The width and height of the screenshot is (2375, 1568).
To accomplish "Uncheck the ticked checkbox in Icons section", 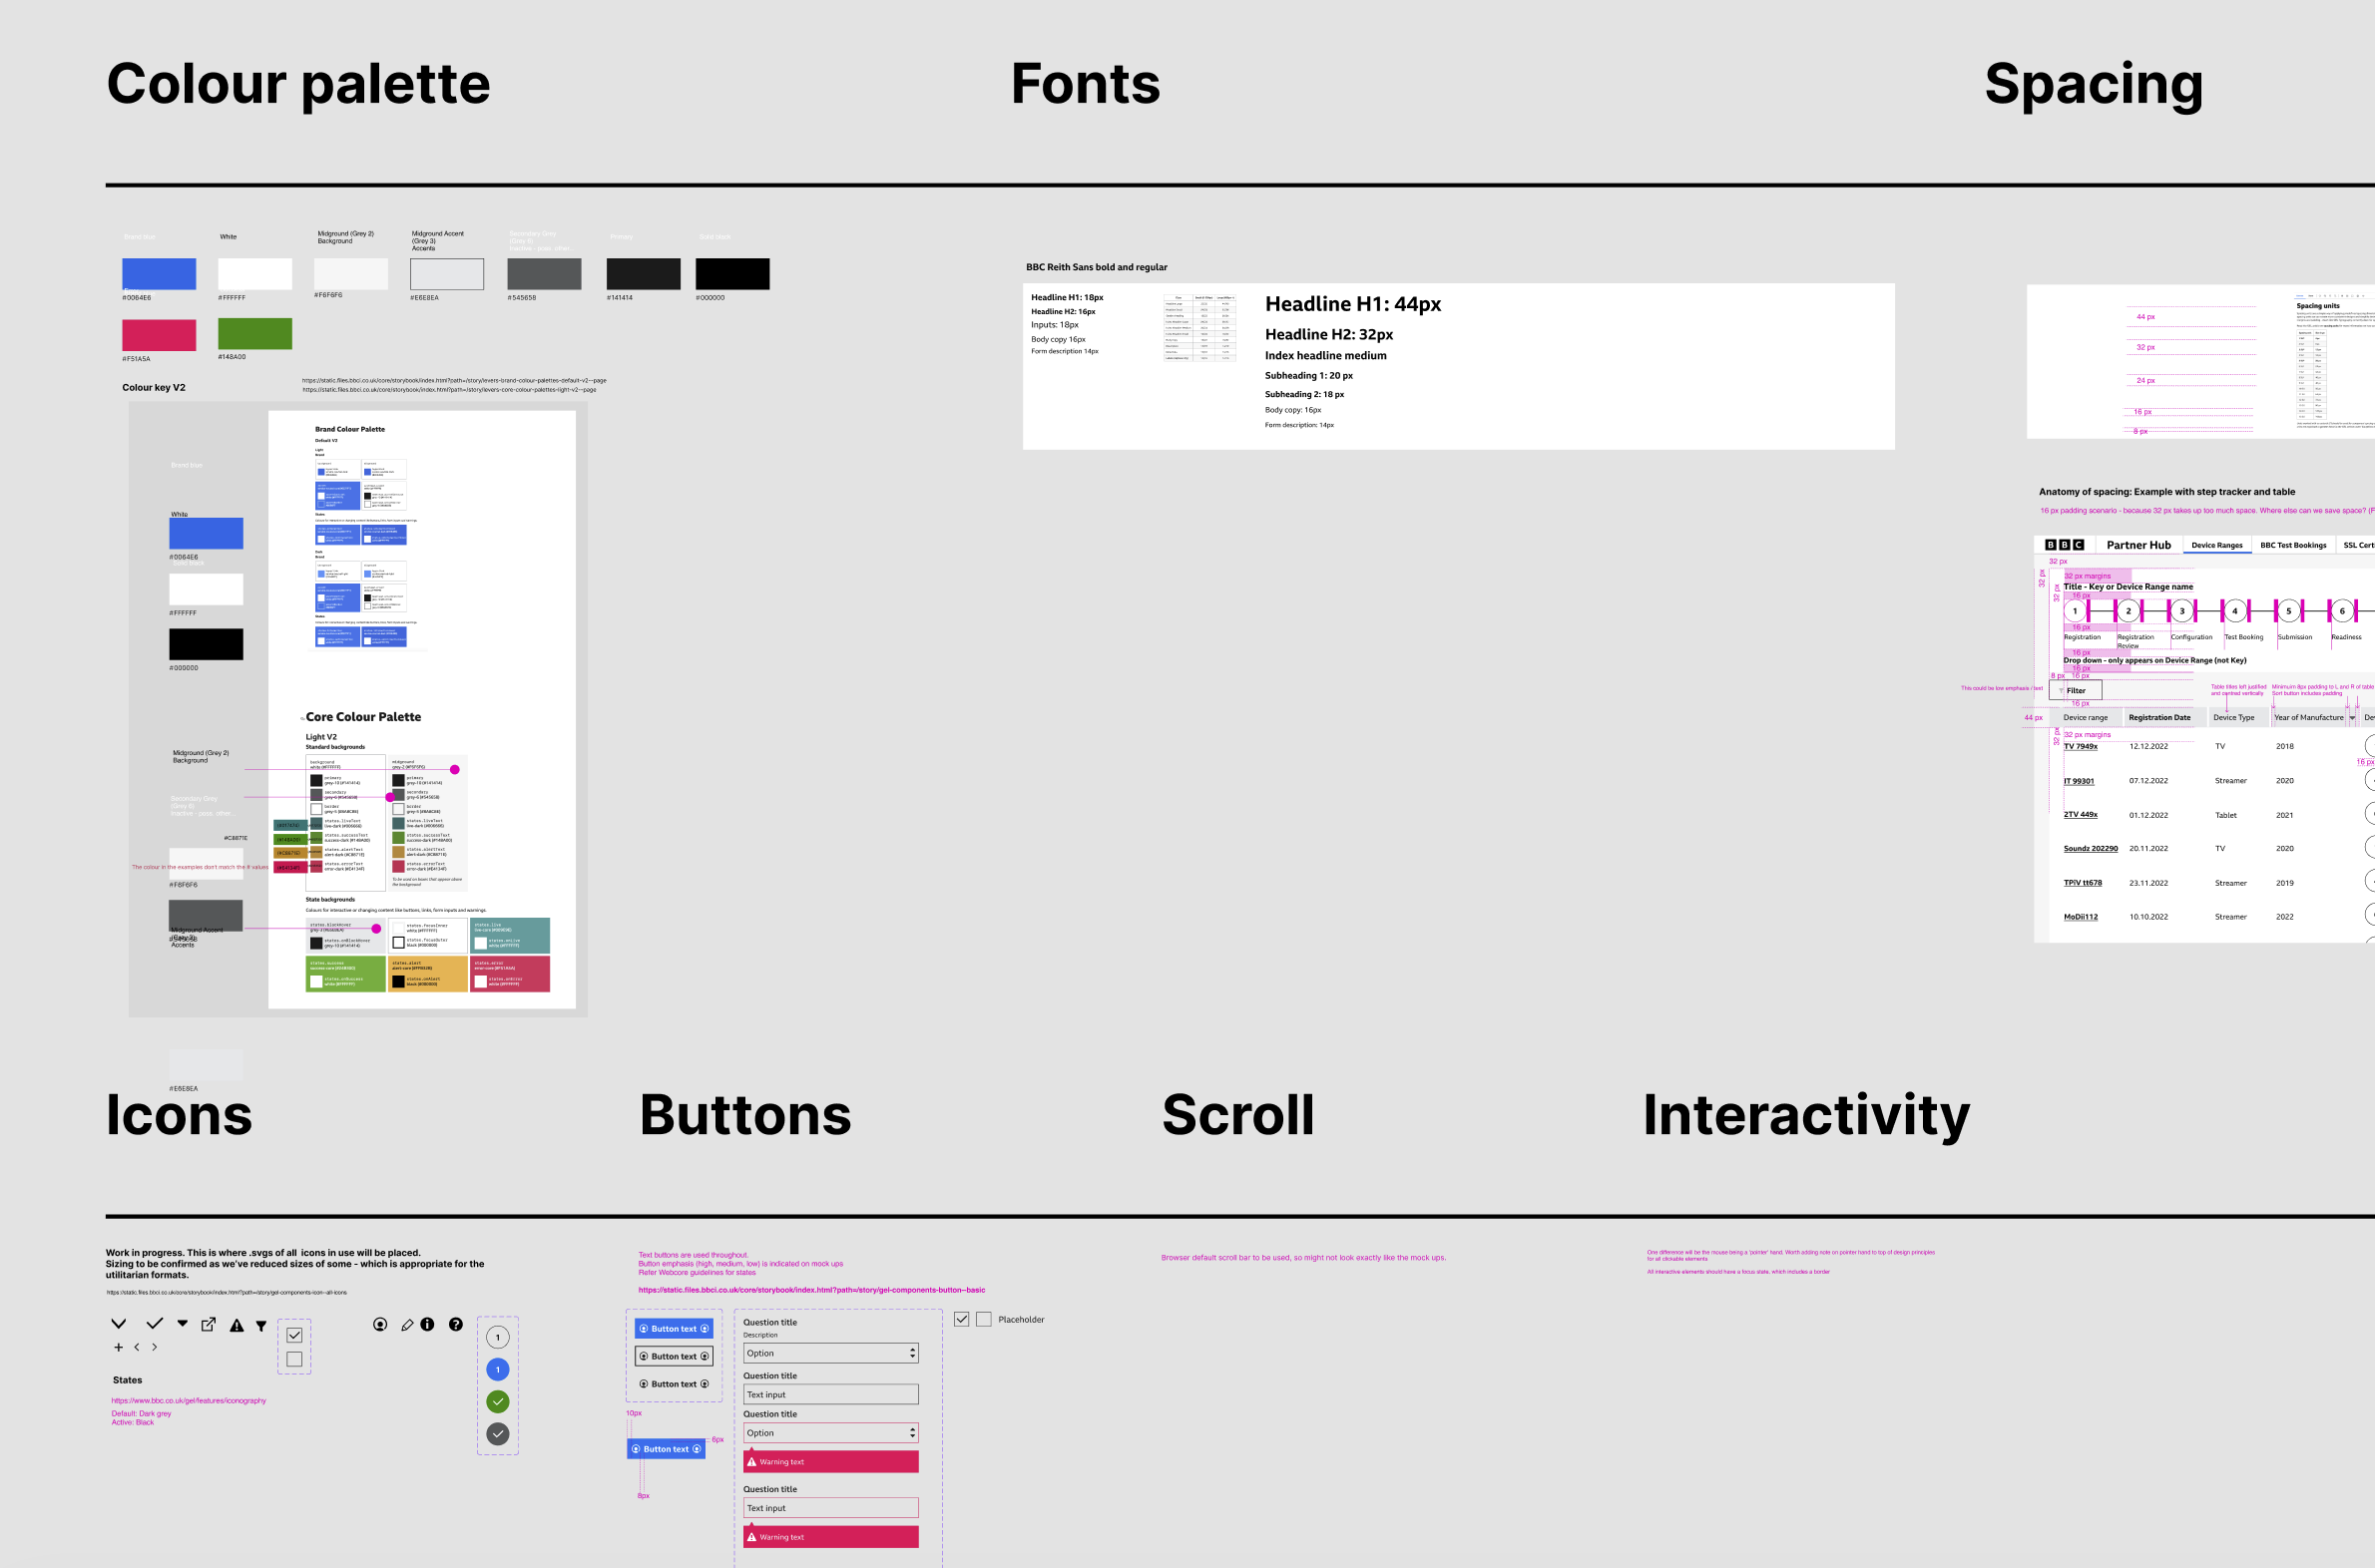I will point(294,1335).
